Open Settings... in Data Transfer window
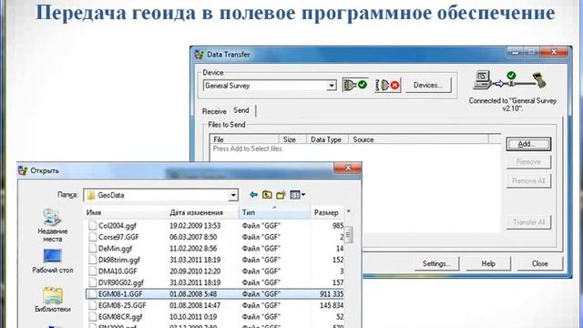Image resolution: width=583 pixels, height=328 pixels. (436, 263)
